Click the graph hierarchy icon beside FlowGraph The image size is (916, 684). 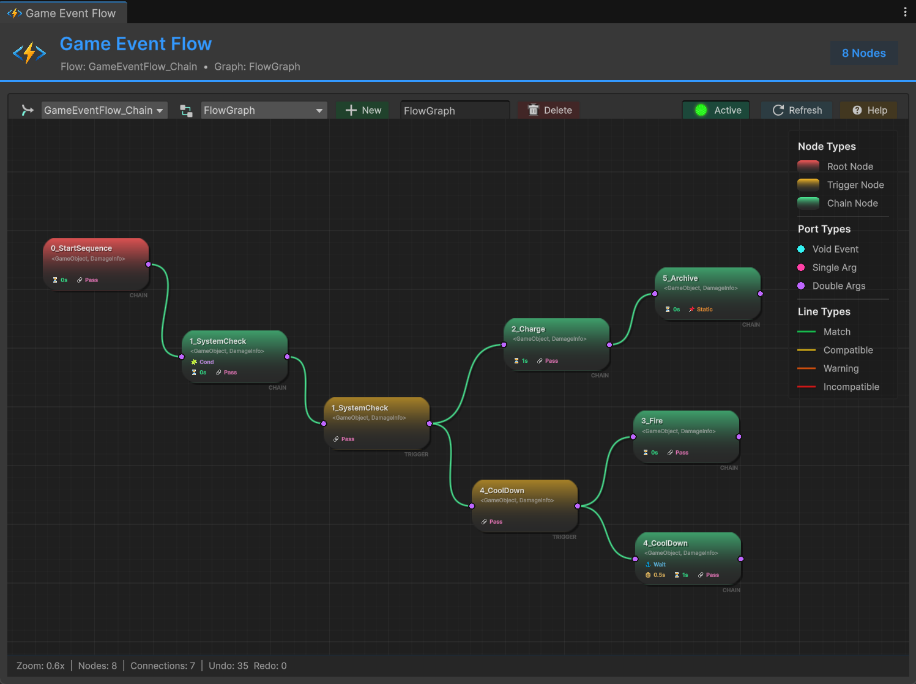[x=185, y=111]
